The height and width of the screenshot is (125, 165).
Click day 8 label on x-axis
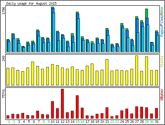click(x=44, y=122)
